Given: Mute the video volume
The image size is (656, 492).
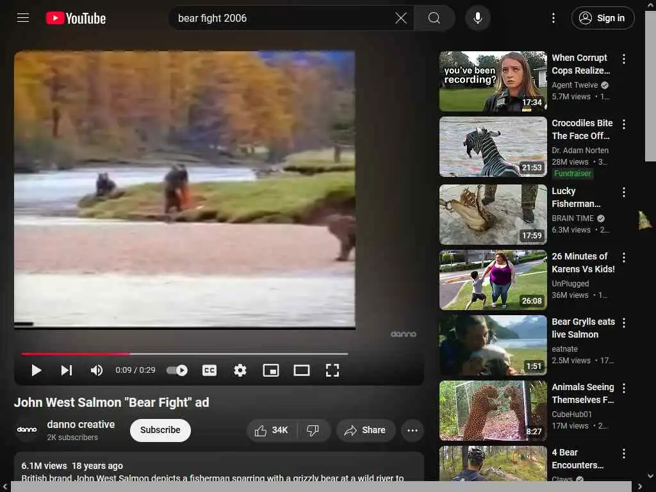Looking at the screenshot, I should tap(97, 370).
